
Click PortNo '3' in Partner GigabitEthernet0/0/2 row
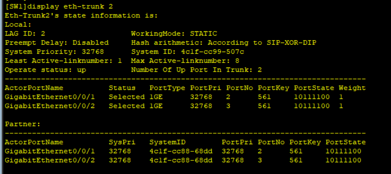point(260,160)
